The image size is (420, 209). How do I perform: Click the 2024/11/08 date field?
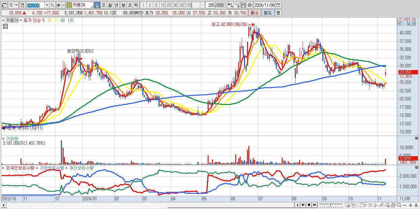(x=265, y=5)
